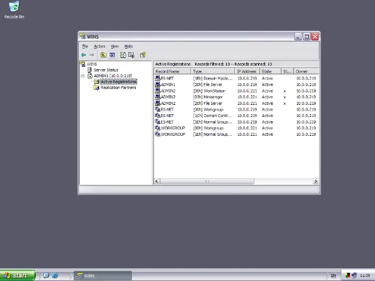The width and height of the screenshot is (375, 281).
Task: Sort by State column header
Action: 271,71
